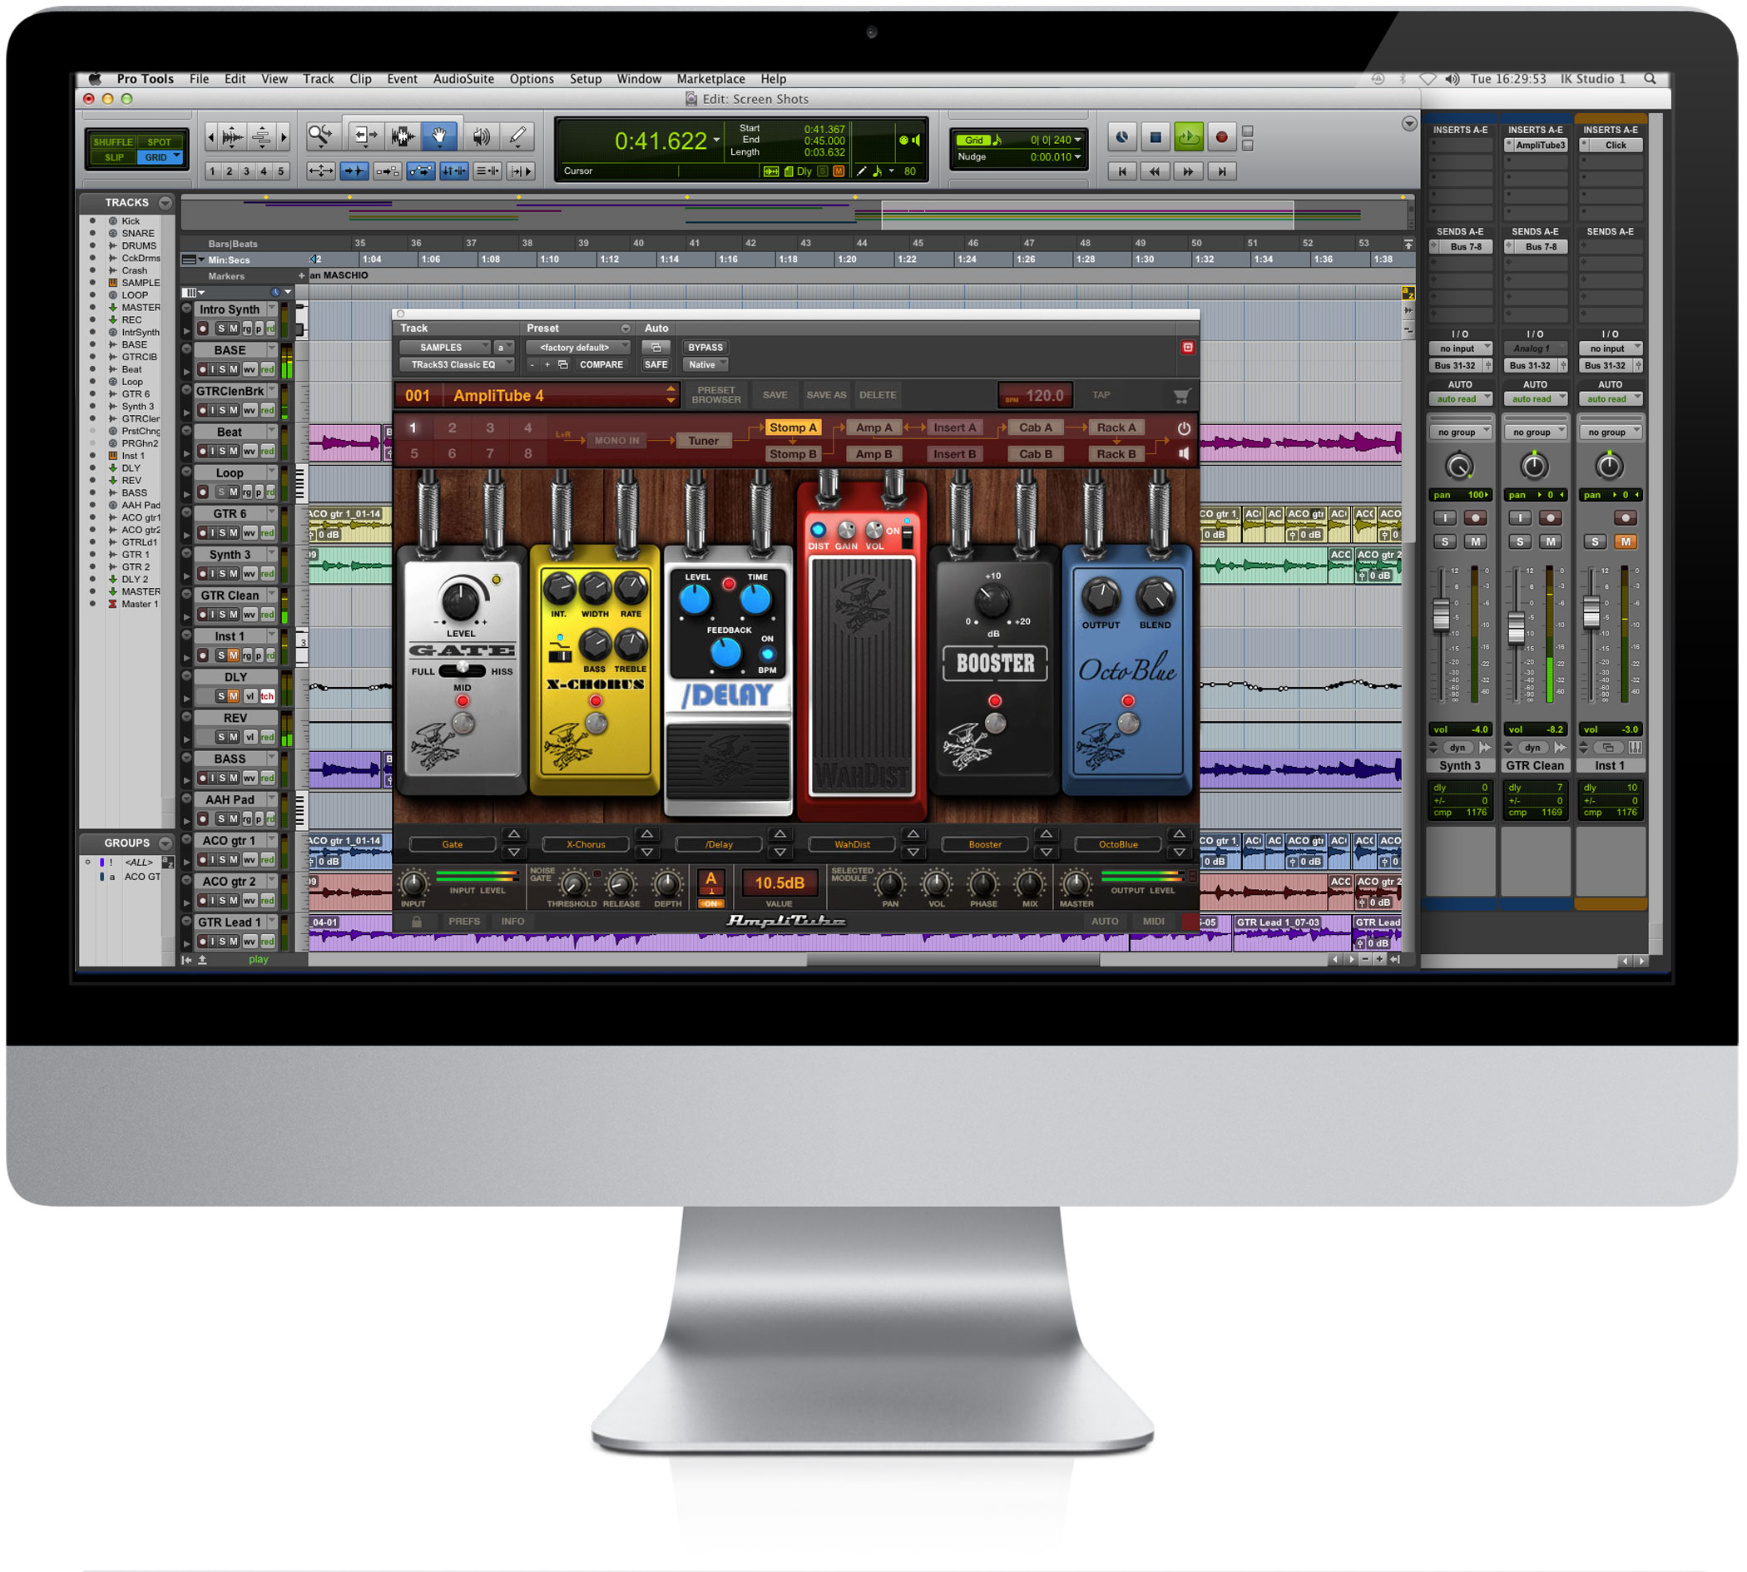
Task: Select Stomp B in signal chain
Action: tap(792, 454)
